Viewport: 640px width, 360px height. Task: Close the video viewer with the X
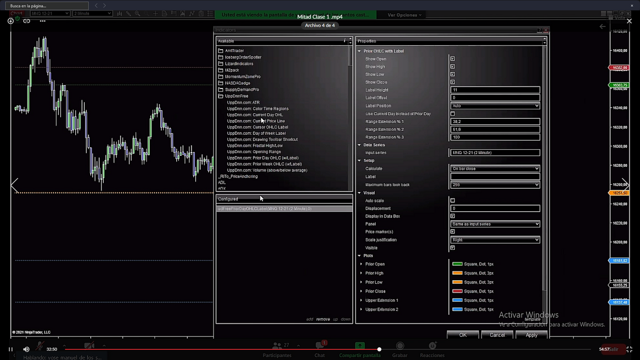pyautogui.click(x=629, y=21)
